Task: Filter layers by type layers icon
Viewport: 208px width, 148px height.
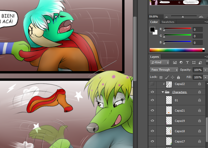Action: [x=187, y=62]
